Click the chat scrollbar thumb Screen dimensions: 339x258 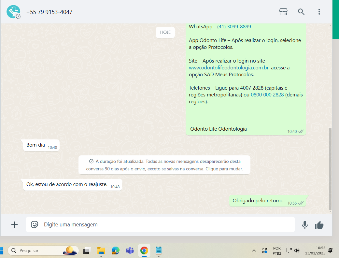[x=330, y=169]
